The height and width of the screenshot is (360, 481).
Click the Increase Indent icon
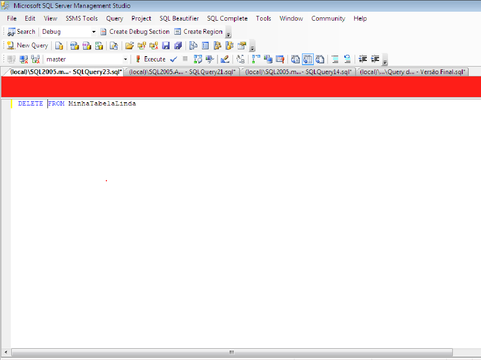point(375,59)
